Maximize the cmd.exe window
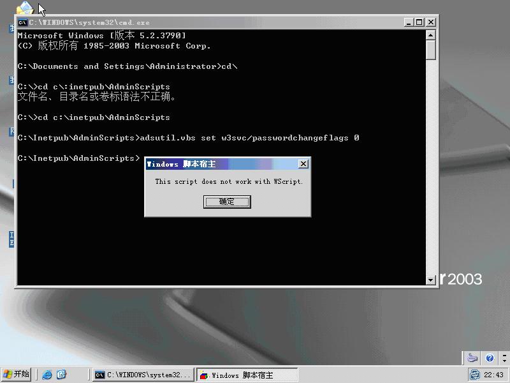This screenshot has height=383, width=510. pyautogui.click(x=419, y=22)
